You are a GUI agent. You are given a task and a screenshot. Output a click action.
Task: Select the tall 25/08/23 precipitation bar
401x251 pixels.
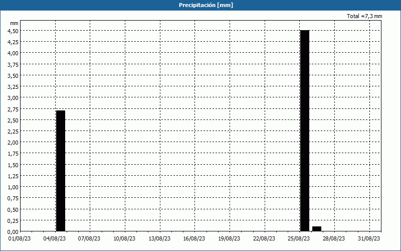[x=305, y=131]
